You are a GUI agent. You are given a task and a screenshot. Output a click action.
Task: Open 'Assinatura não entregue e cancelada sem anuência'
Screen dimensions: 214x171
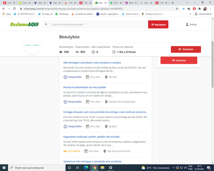point(92,162)
